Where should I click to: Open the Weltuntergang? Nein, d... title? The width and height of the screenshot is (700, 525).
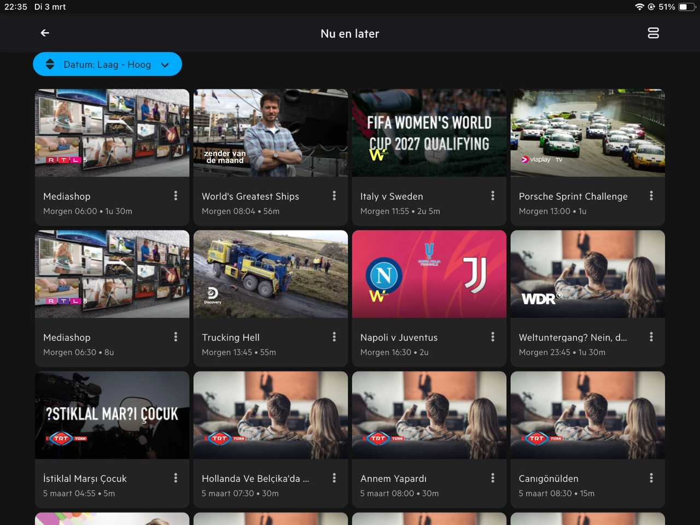coord(573,337)
